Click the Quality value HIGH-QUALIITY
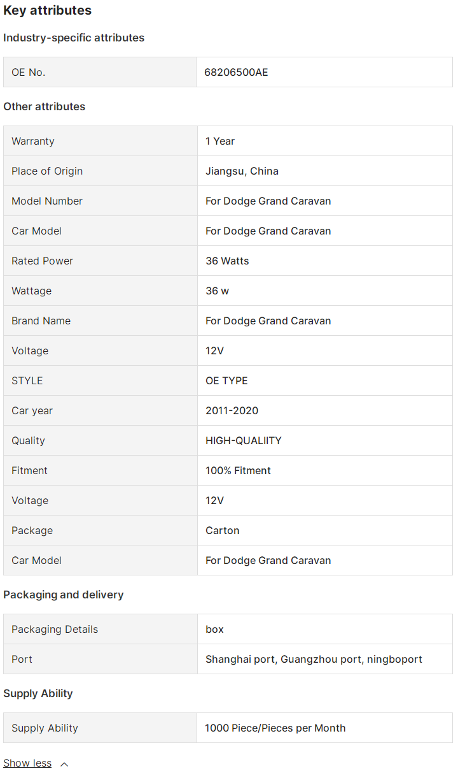Image resolution: width=458 pixels, height=780 pixels. [243, 440]
